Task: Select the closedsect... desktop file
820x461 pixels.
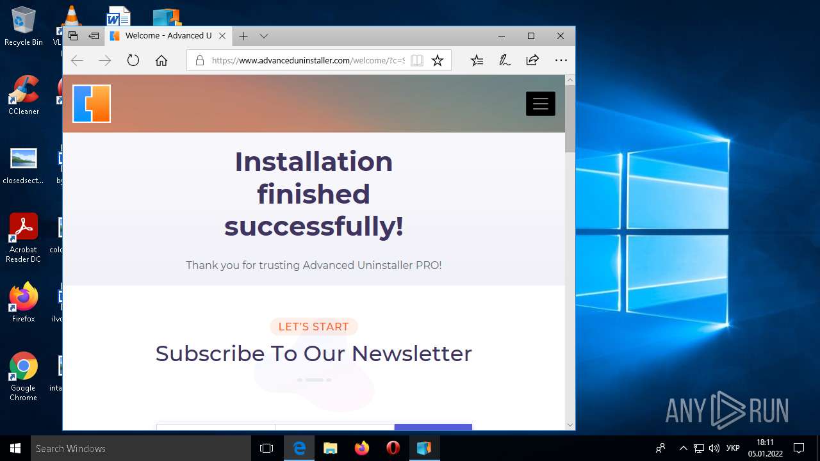Action: tap(24, 165)
